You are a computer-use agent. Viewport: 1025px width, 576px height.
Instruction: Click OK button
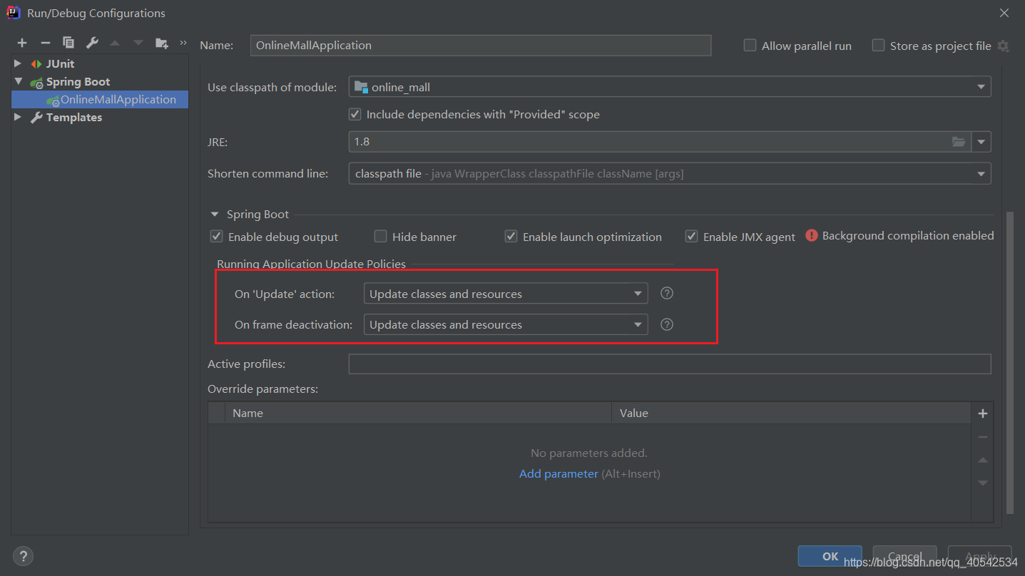click(830, 556)
